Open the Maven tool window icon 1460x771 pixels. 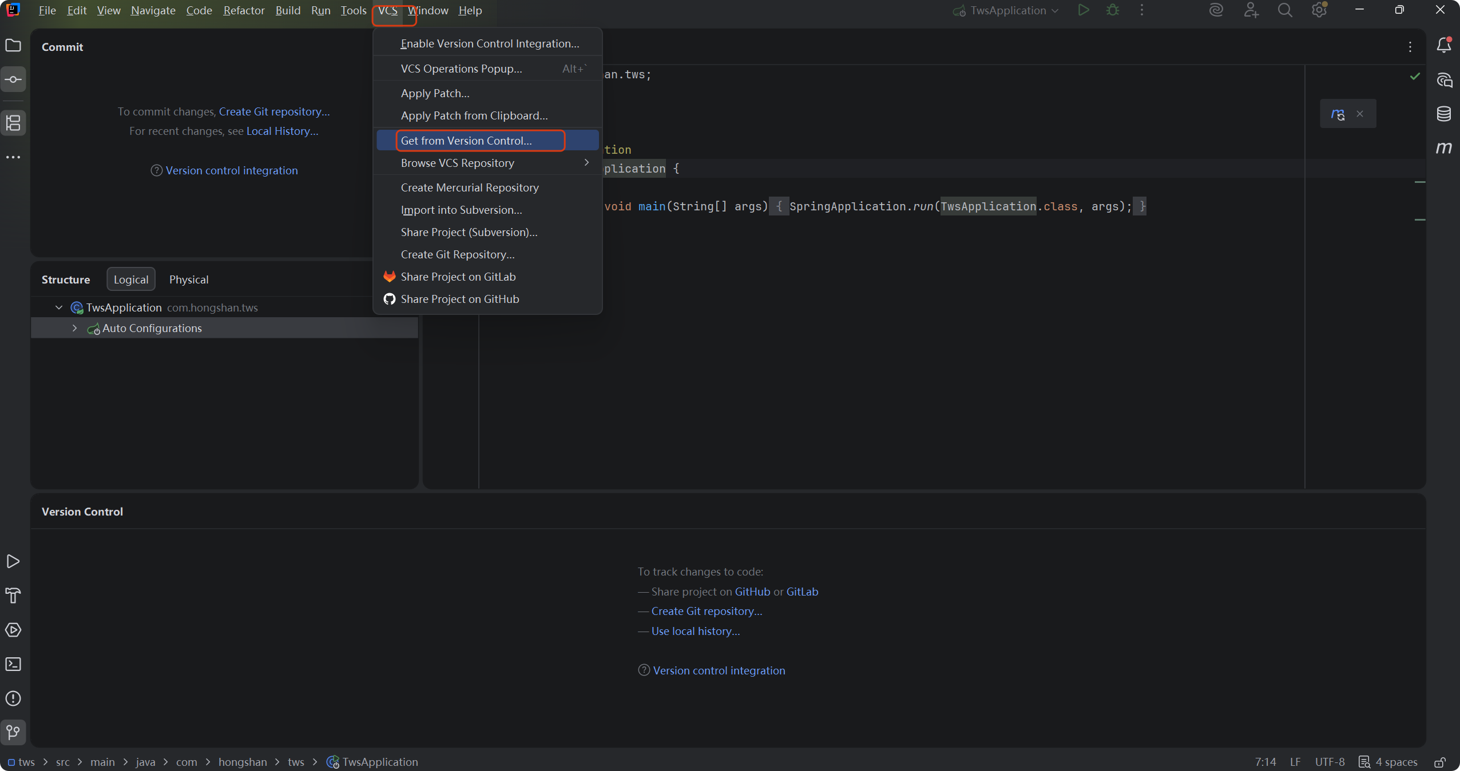[x=1443, y=148]
